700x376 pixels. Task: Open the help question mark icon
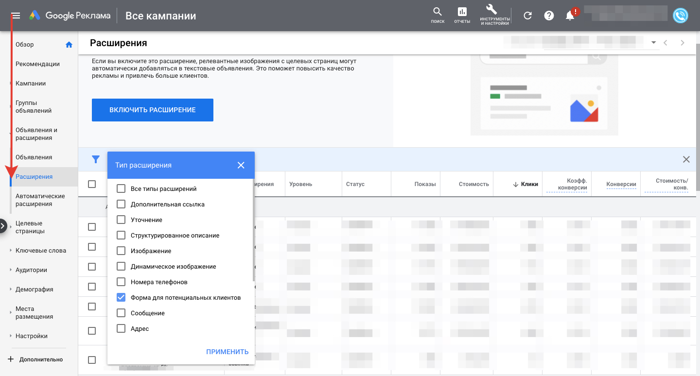(549, 16)
